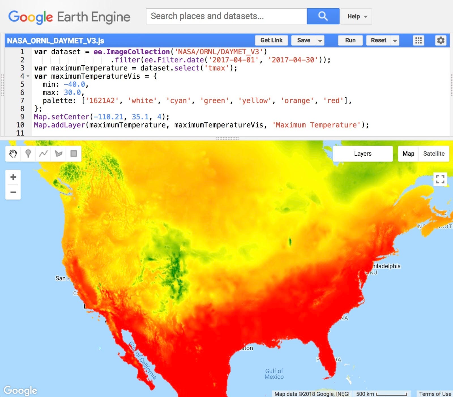The height and width of the screenshot is (397, 453).
Task: Open the apps grid menu
Action: tap(418, 40)
